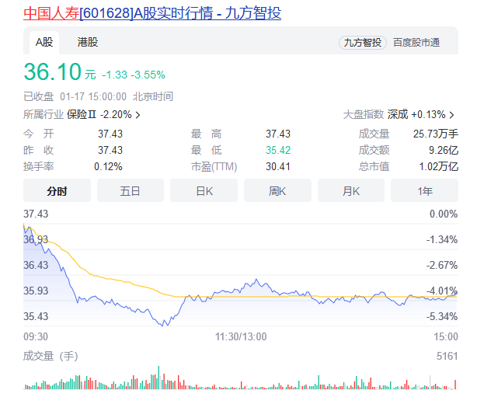Click the 成交量 value 25.73万手

(436, 134)
